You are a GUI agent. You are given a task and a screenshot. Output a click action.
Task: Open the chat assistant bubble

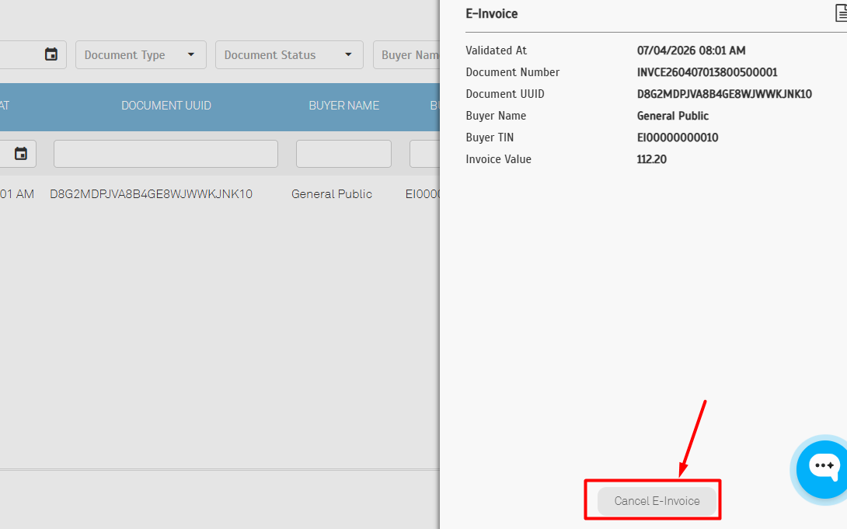(824, 467)
